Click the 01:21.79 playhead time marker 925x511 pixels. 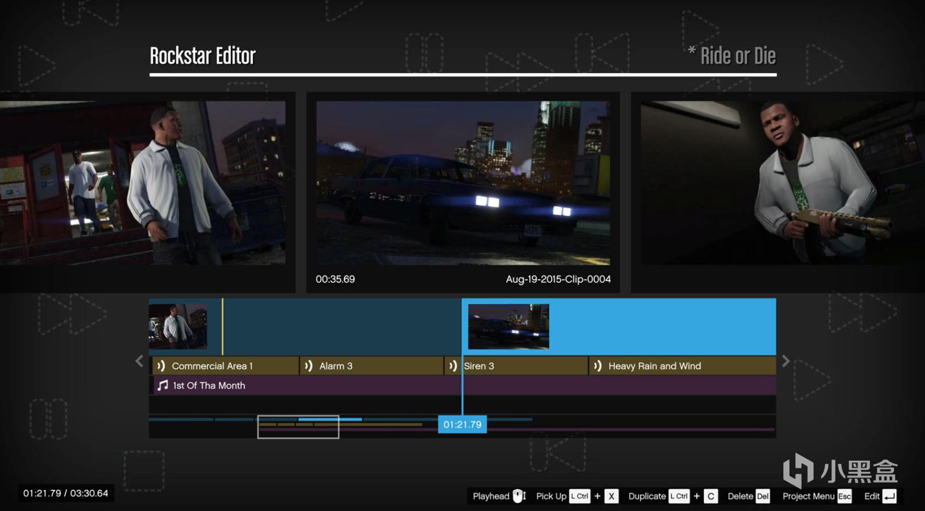(462, 424)
